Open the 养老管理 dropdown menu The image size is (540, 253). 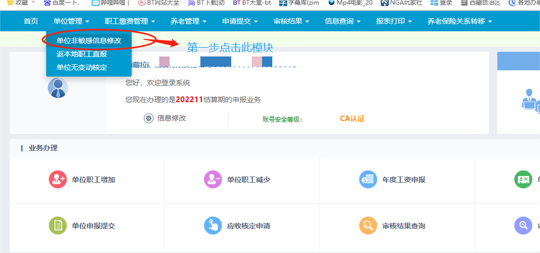tap(189, 22)
